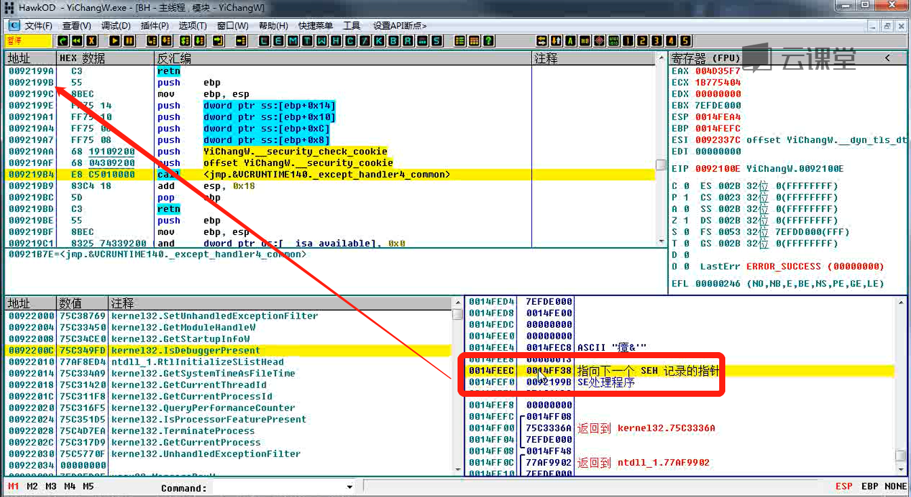The height and width of the screenshot is (497, 911).
Task: Select the kernel32.IsDebuggerPresent dump row
Action: pyautogui.click(x=228, y=350)
